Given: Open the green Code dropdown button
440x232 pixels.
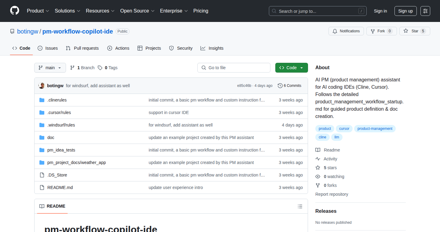Looking at the screenshot, I should [x=291, y=68].
